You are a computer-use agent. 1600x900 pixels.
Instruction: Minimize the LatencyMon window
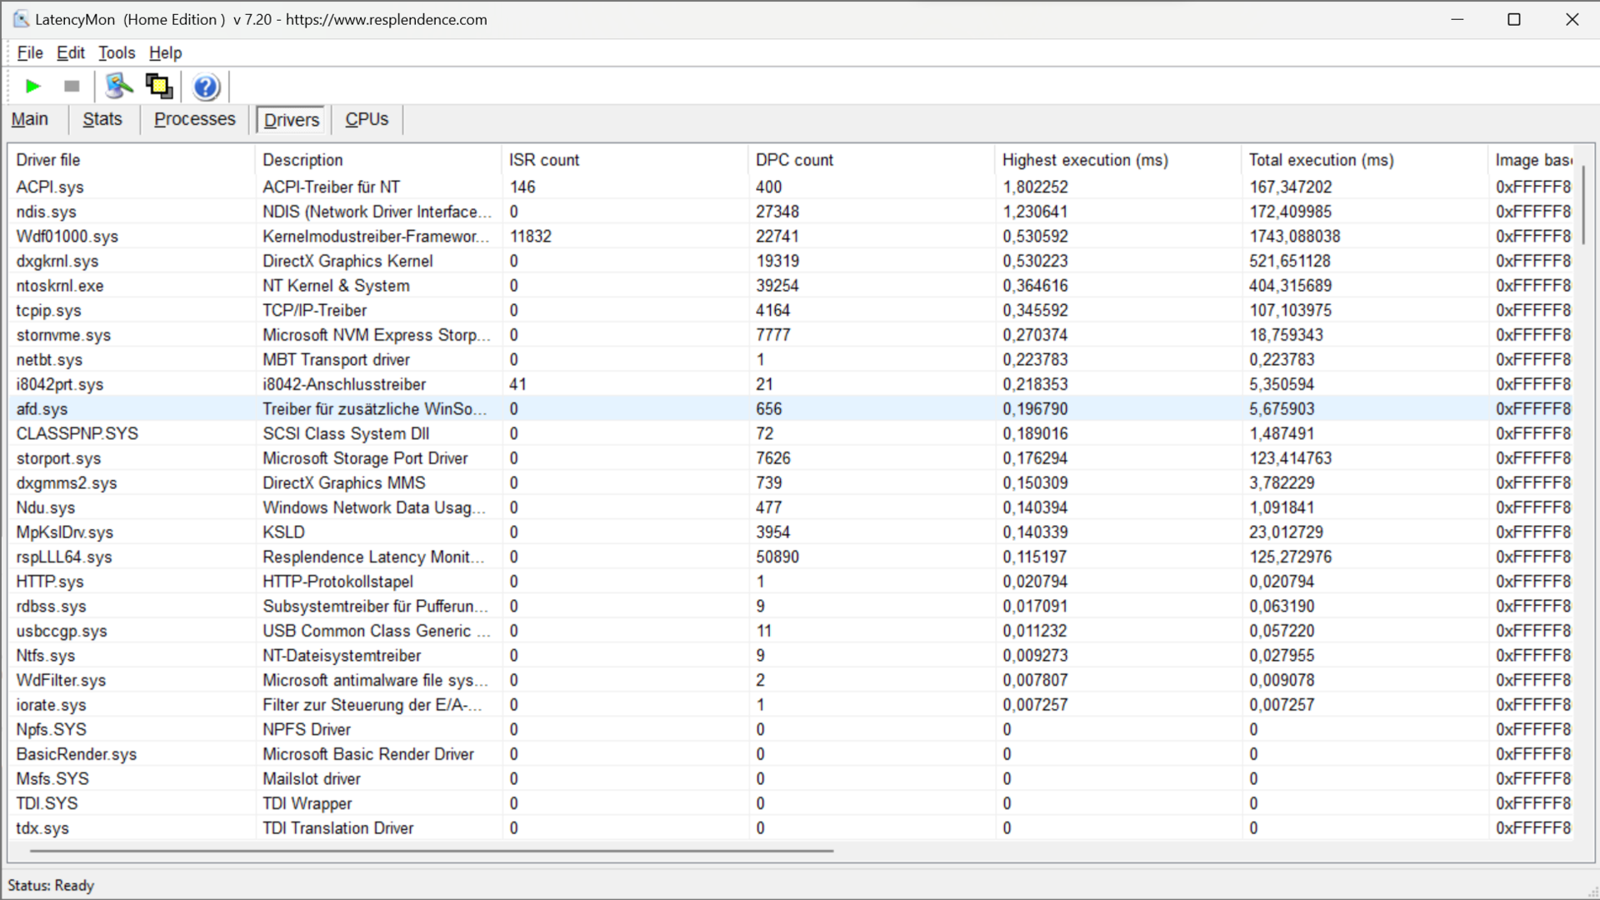click(x=1457, y=19)
